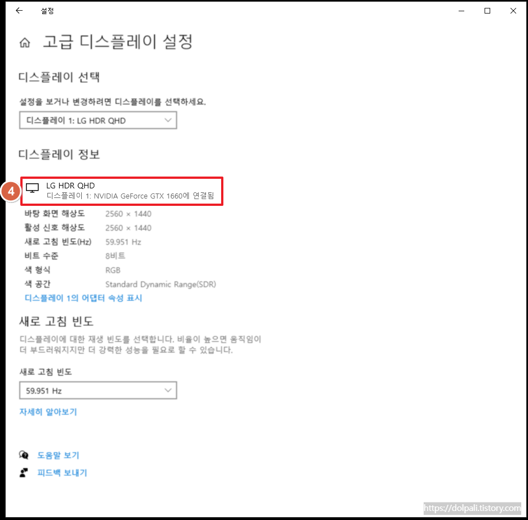Click the 설정 title bar label
Viewport: 528px width, 520px height.
[47, 10]
